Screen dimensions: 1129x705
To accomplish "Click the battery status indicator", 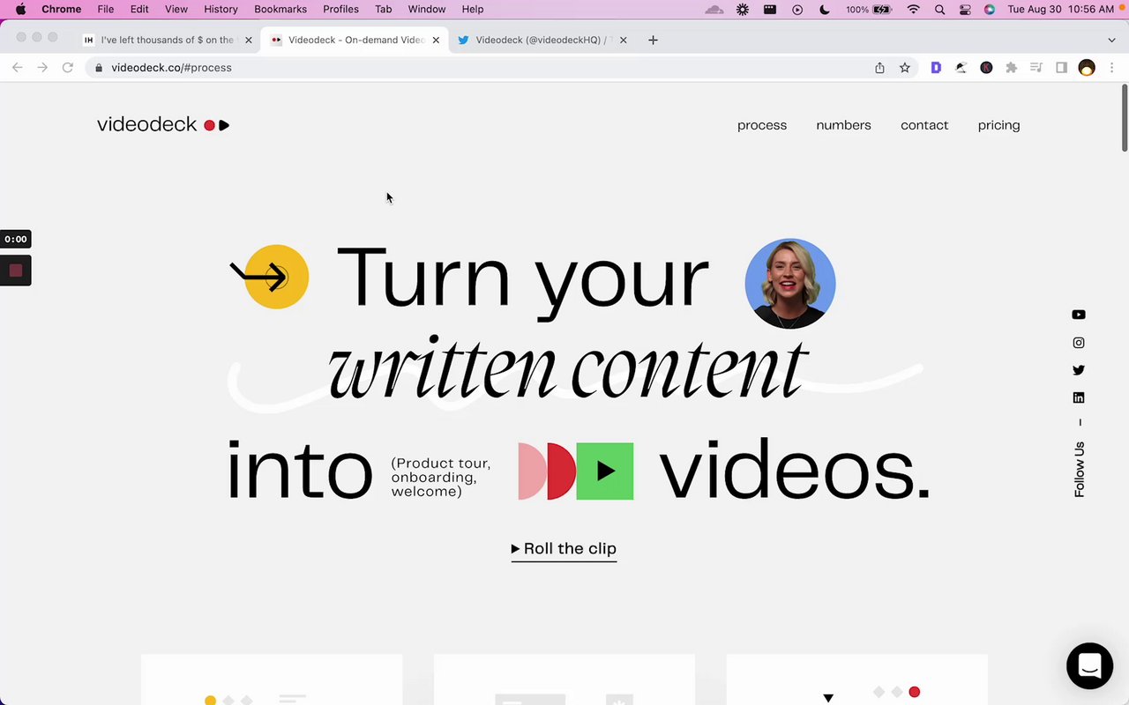I will 869,9.
